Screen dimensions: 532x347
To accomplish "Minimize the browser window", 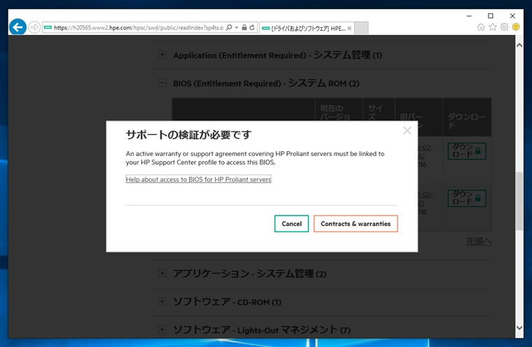I will [469, 16].
